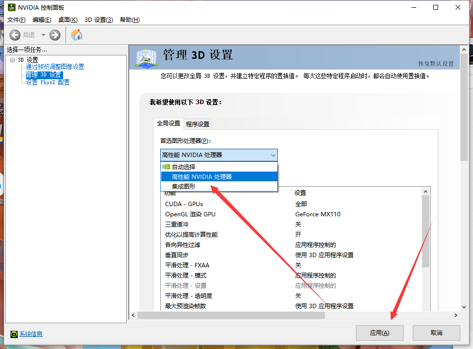This screenshot has width=473, height=349.
Task: Select the 垂直同步 setting row
Action: pyautogui.click(x=292, y=255)
